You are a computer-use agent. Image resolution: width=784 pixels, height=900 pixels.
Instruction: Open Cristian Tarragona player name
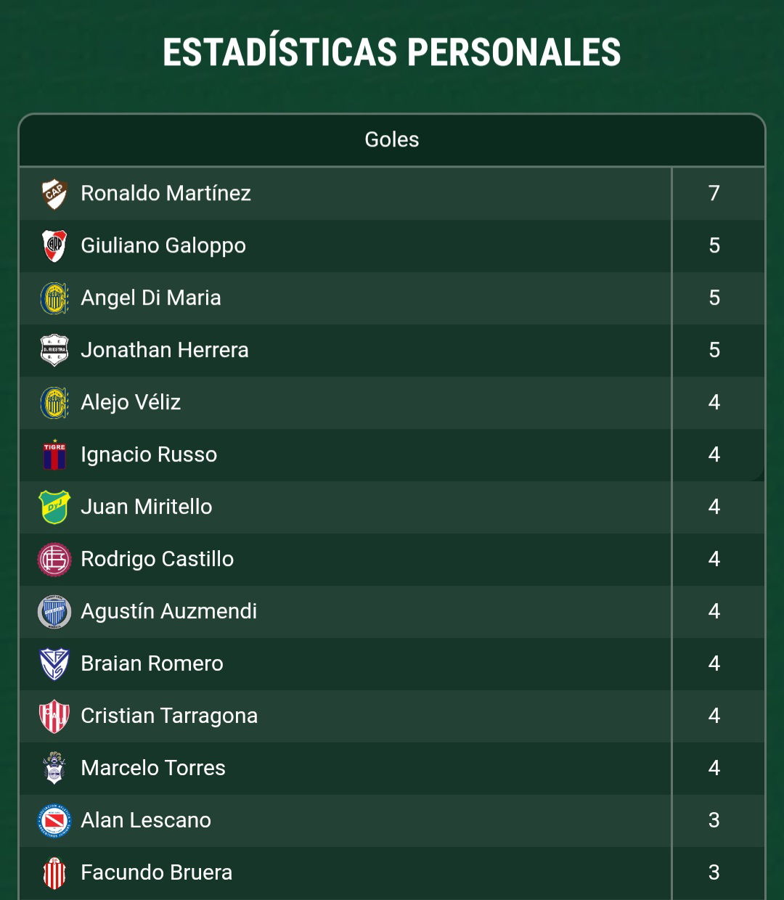coord(169,716)
